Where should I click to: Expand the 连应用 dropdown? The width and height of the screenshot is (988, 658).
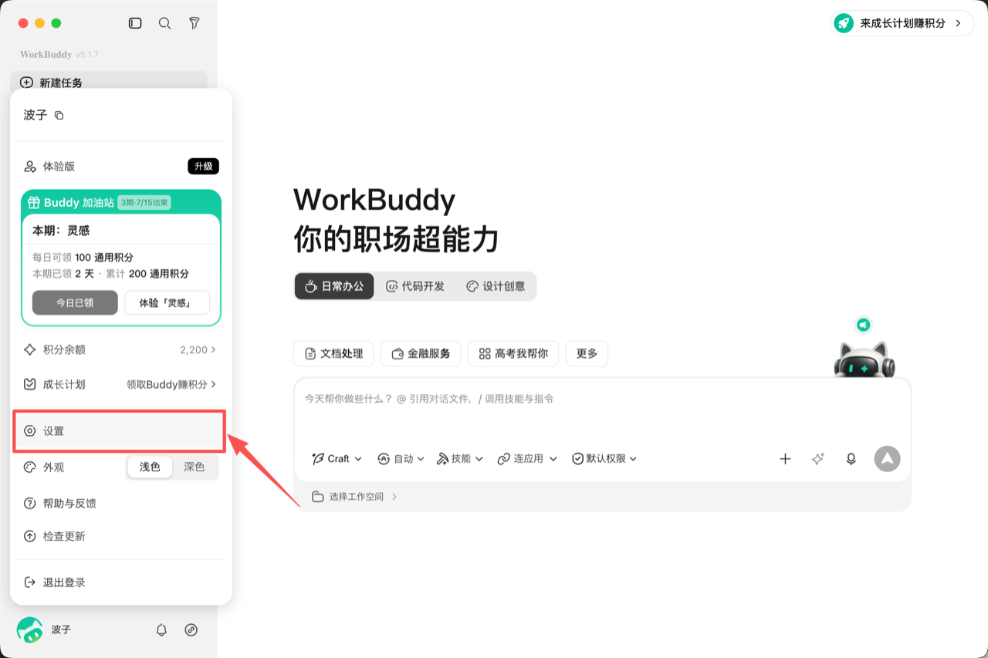pos(527,459)
